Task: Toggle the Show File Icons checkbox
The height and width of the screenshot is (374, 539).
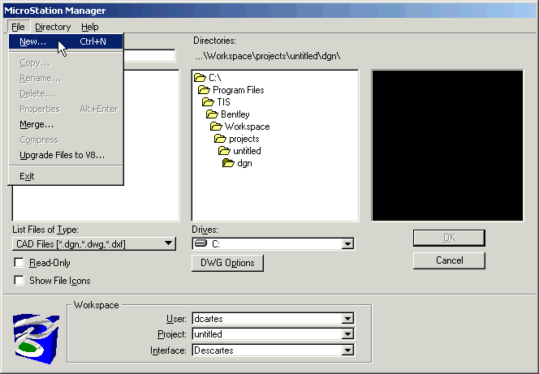Action: point(19,280)
